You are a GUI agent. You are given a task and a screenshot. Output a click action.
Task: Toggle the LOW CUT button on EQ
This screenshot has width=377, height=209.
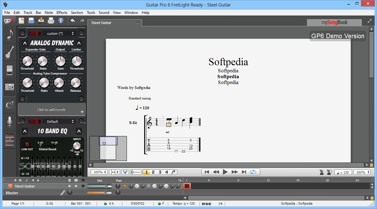pos(27,144)
